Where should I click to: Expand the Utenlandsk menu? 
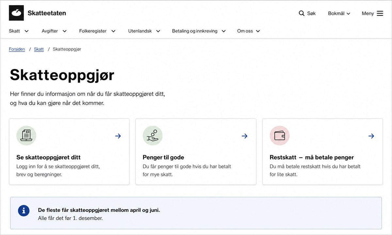click(144, 31)
